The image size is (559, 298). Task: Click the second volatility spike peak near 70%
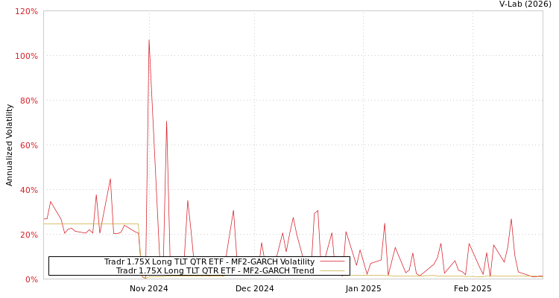tap(166, 121)
